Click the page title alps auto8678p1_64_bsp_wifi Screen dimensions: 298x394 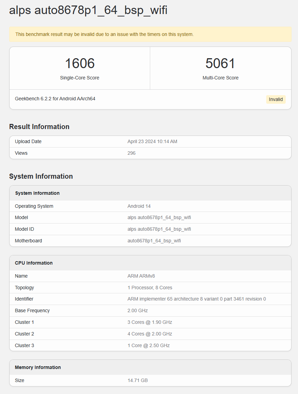tap(88, 10)
